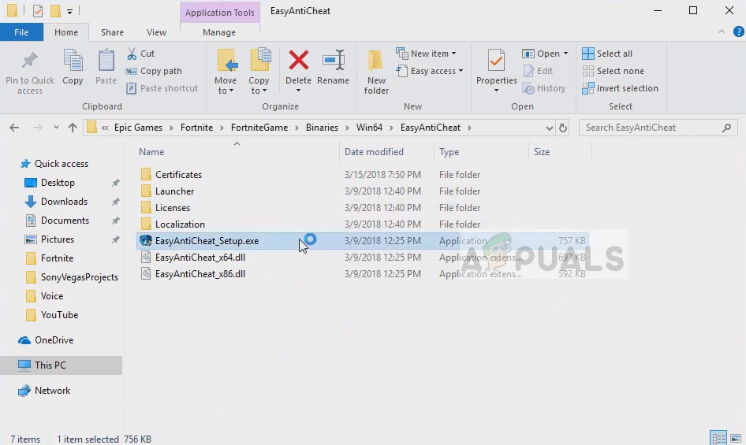Open the File menu tab
The image size is (746, 445).
[x=21, y=32]
